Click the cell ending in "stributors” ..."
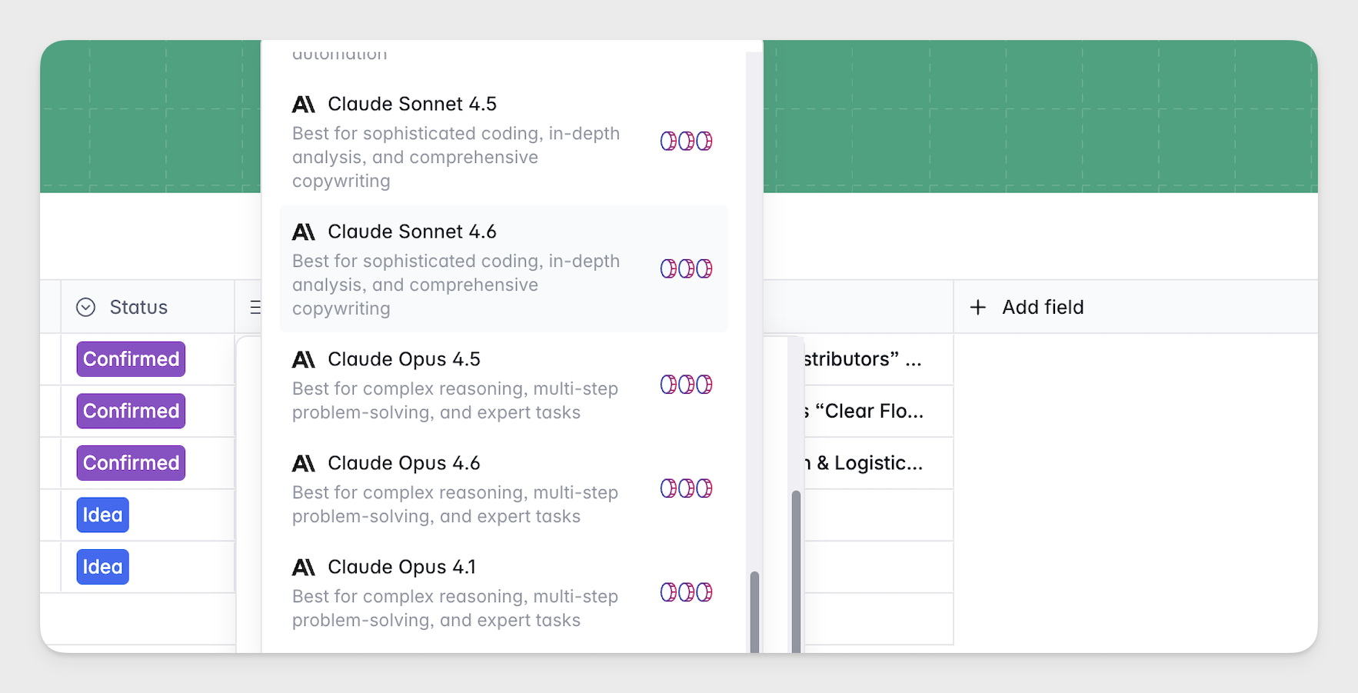The height and width of the screenshot is (693, 1358). click(878, 359)
